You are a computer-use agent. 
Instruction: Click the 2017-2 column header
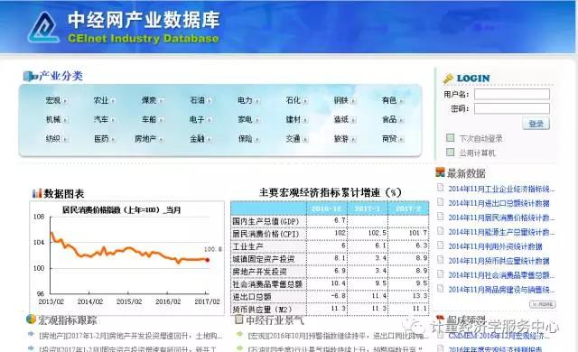[408, 208]
